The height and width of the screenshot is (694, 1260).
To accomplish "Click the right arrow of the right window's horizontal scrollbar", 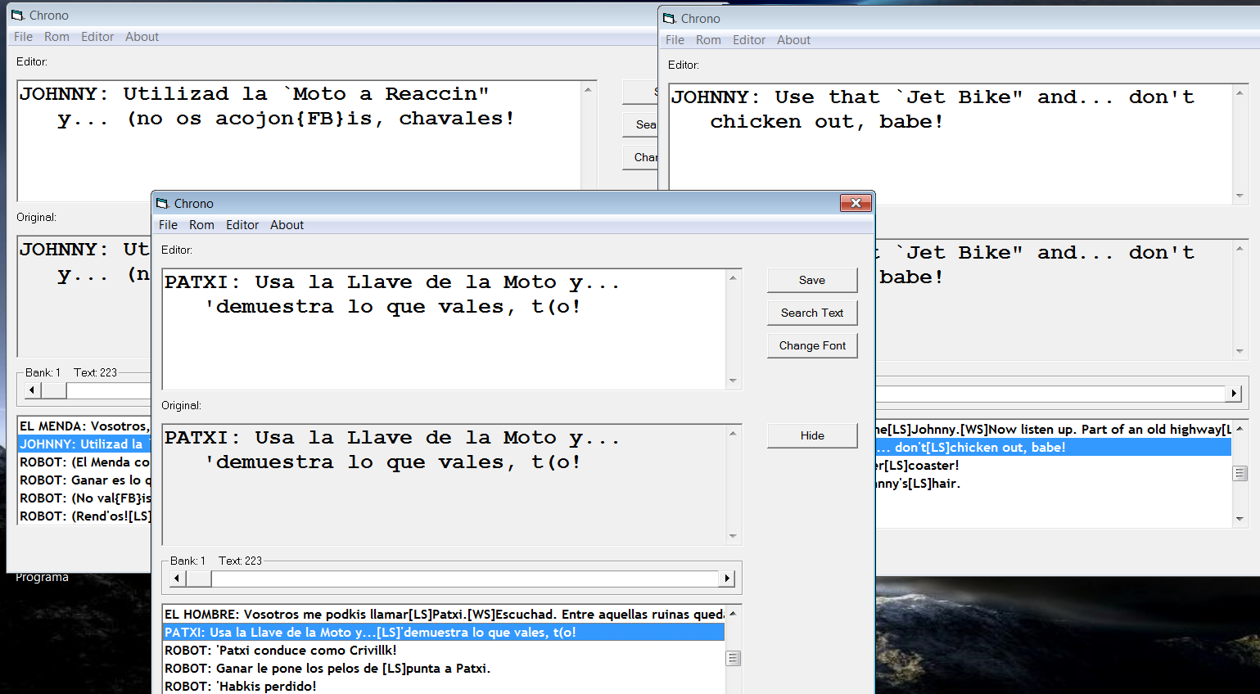I will tap(1233, 394).
